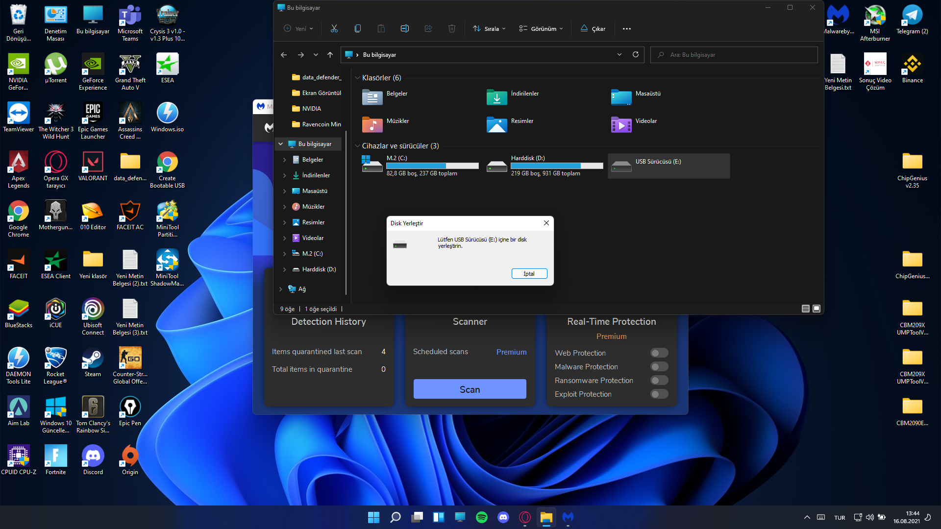941x529 pixels.
Task: Open the Sırala sort dropdown
Action: [x=489, y=29]
